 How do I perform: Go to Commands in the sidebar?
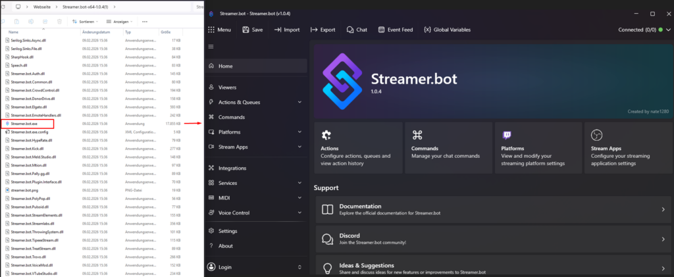(231, 117)
